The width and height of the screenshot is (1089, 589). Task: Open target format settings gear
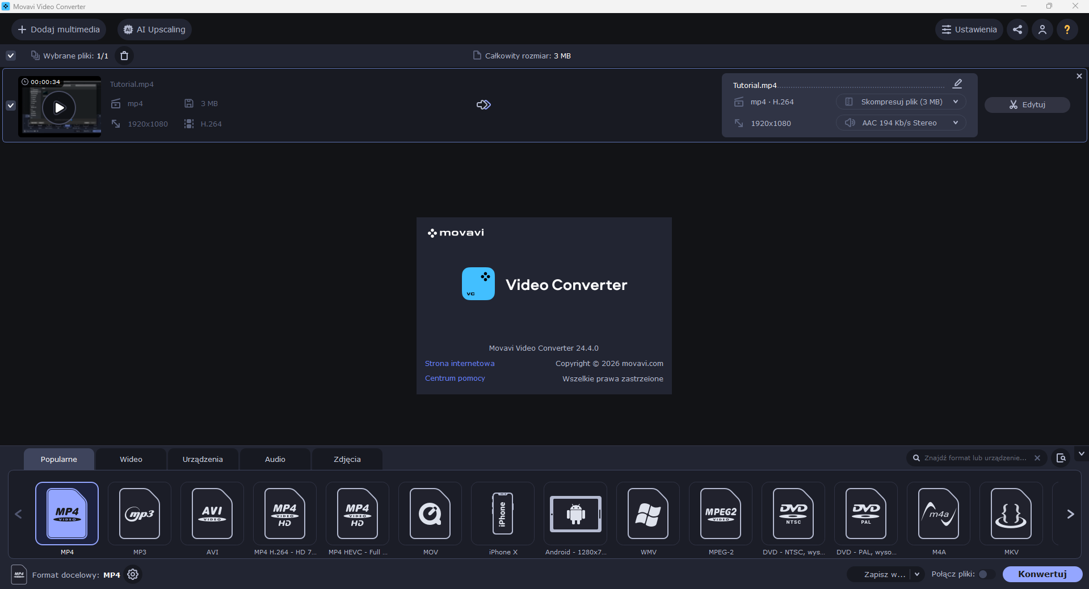pyautogui.click(x=133, y=574)
